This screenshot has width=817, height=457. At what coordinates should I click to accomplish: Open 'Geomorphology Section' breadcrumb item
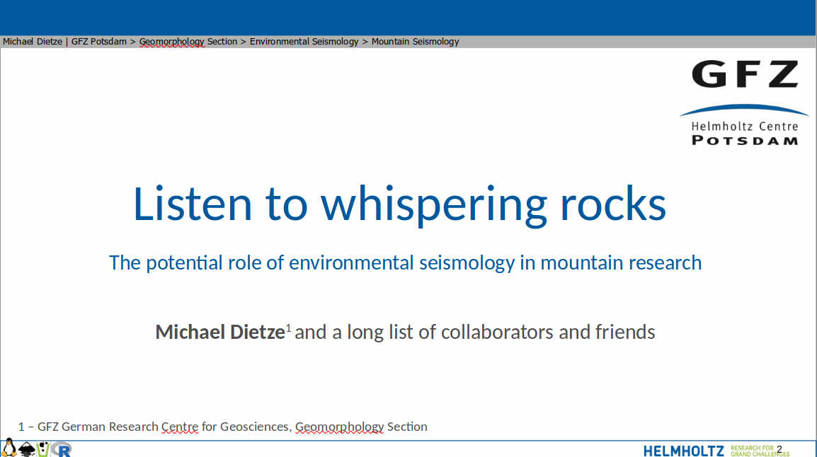pos(188,42)
